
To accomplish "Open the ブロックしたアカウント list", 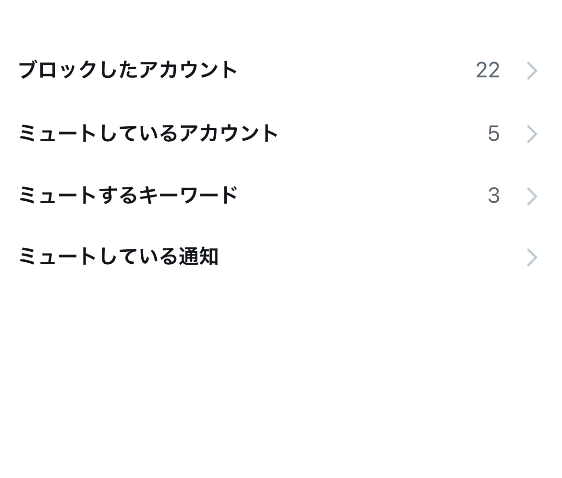I will point(128,70).
